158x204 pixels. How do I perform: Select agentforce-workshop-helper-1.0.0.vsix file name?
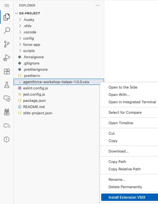coord(56,82)
